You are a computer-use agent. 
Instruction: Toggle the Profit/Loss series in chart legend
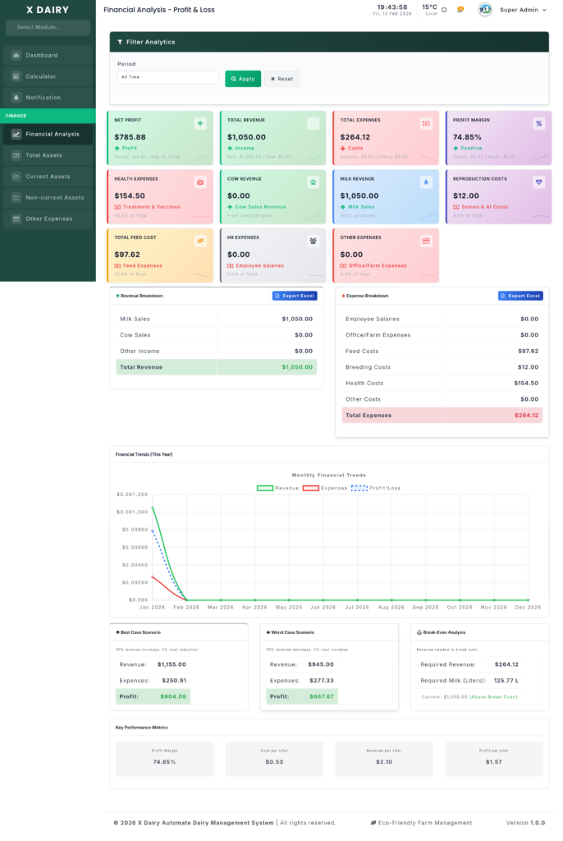376,488
